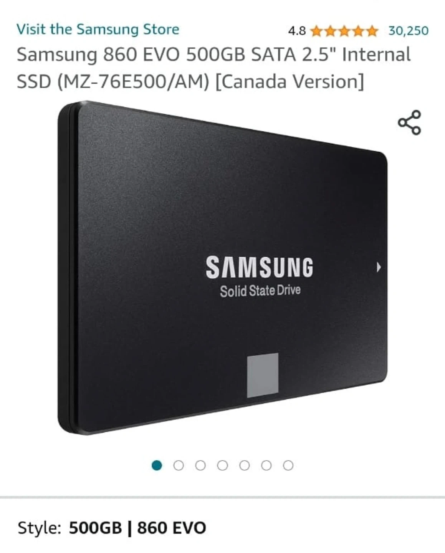Click the Samsung 860 EVO product title

tap(213, 68)
